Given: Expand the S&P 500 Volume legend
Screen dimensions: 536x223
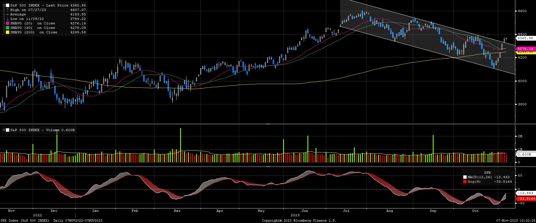Looking at the screenshot, I should coord(4,130).
